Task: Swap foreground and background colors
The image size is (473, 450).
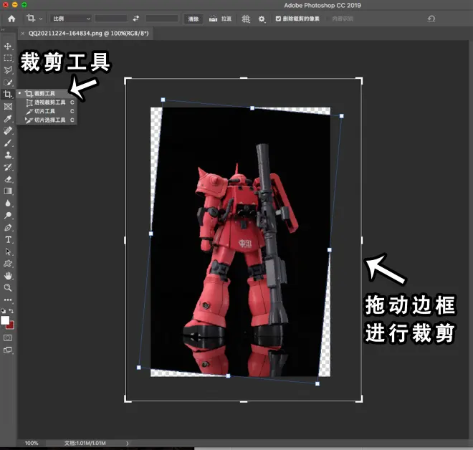Action: 11,311
